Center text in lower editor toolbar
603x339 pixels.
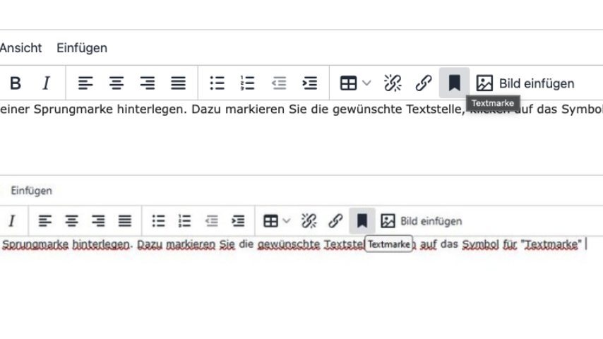tap(71, 221)
